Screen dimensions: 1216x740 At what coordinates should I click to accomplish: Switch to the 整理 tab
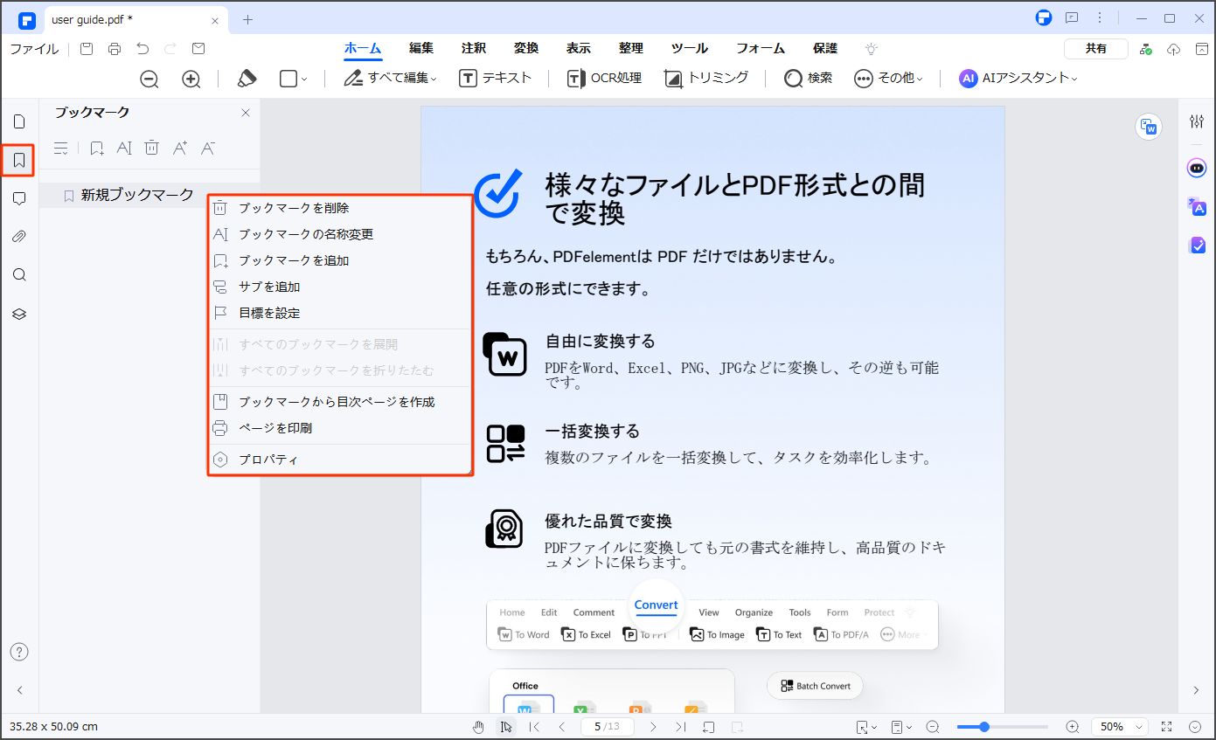coord(630,49)
